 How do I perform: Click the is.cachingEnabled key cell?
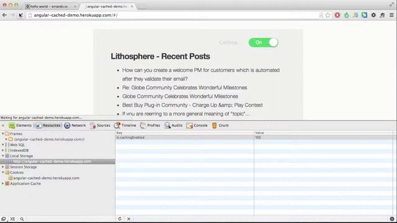185,138
